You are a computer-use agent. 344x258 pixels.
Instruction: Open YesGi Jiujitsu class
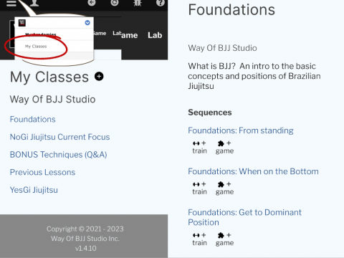coord(34,190)
